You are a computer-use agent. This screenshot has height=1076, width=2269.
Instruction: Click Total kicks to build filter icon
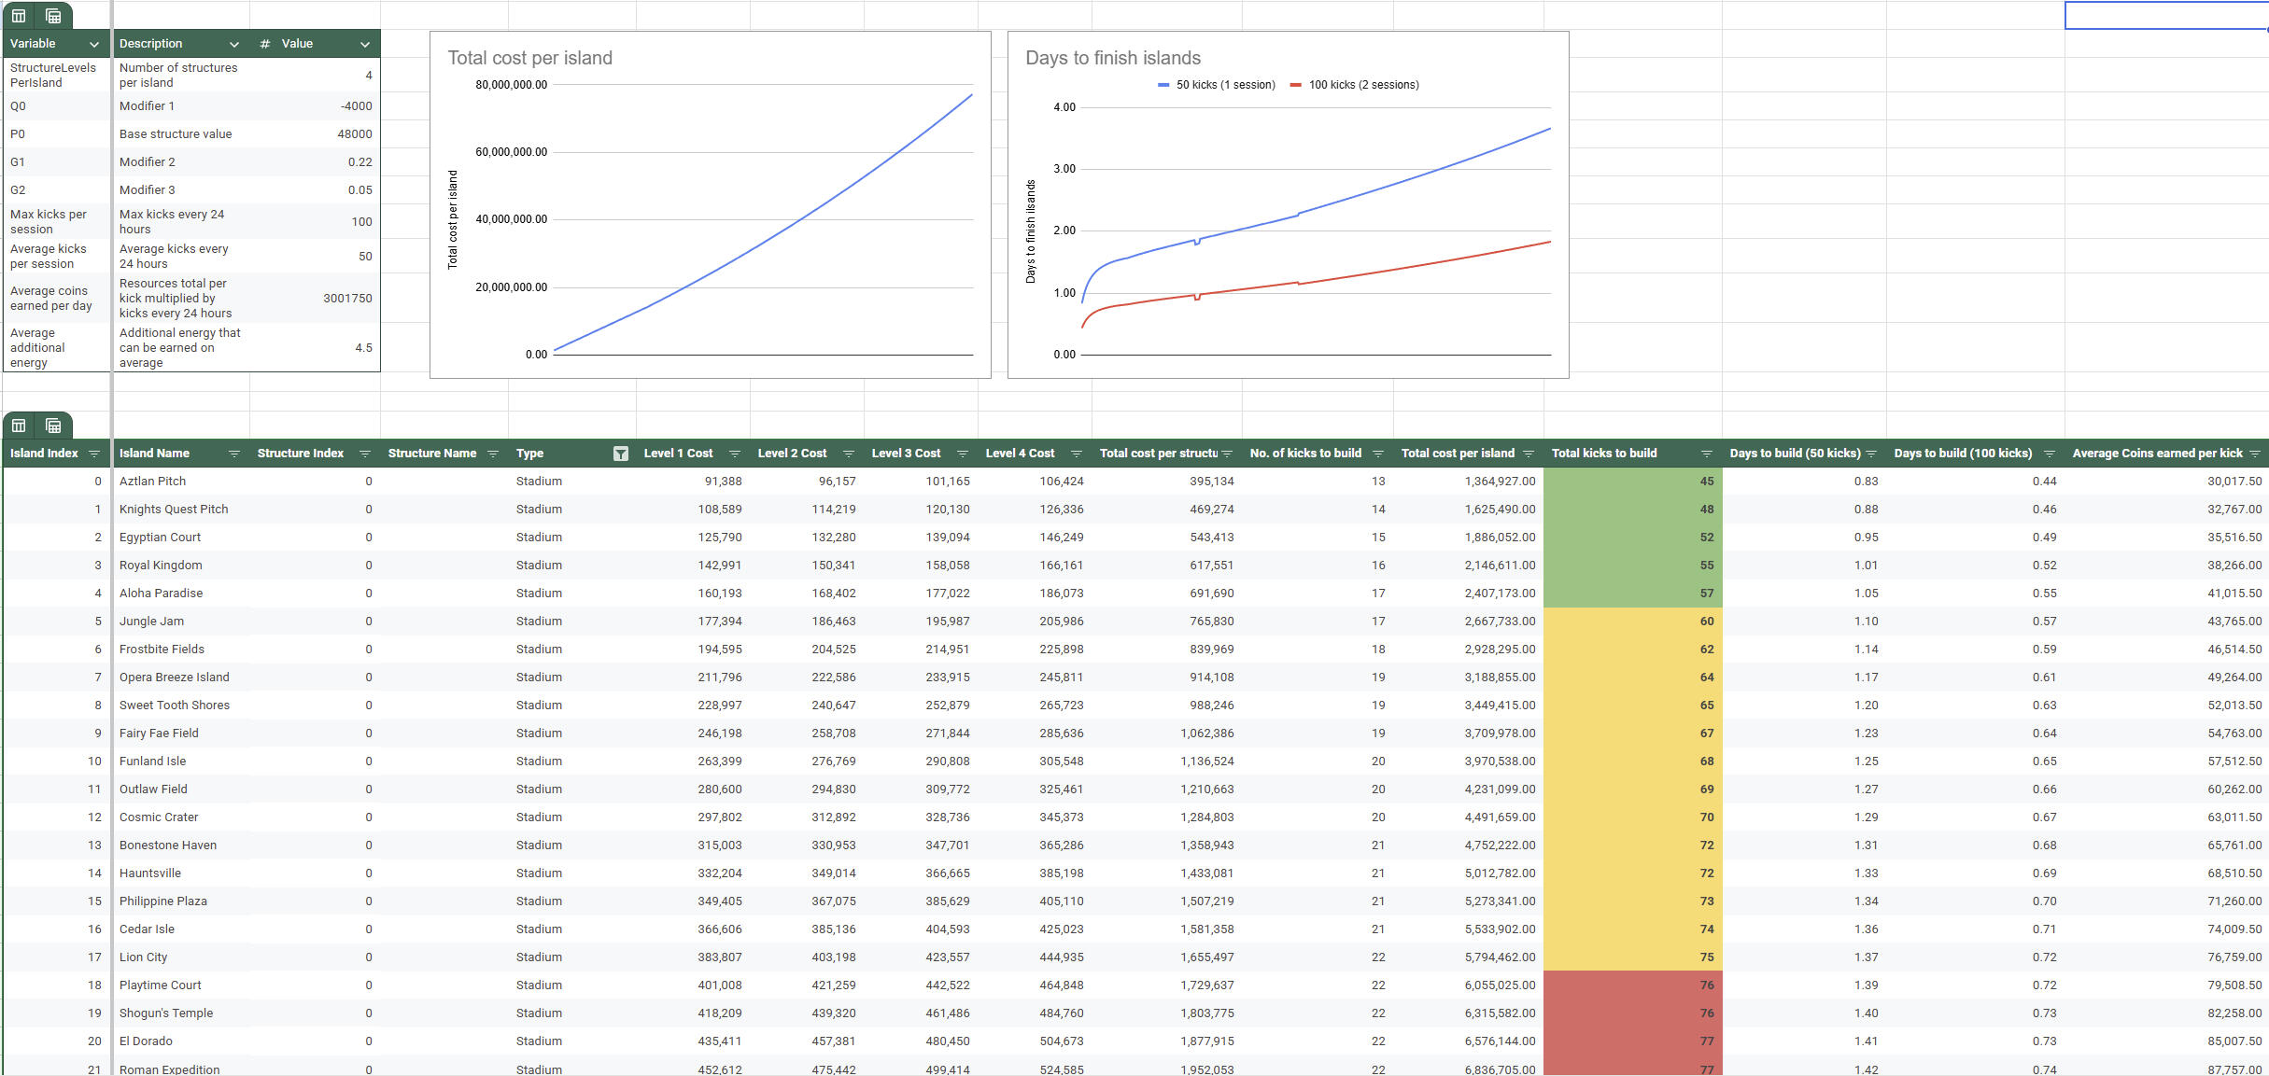point(1706,454)
